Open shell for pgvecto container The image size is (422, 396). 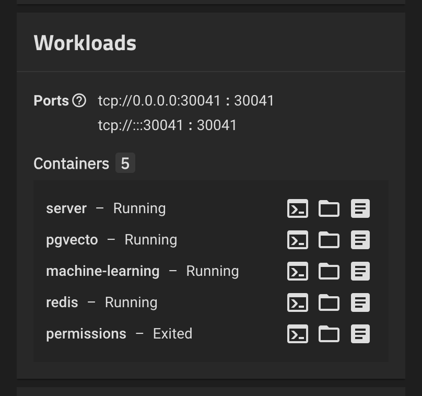pyautogui.click(x=298, y=240)
